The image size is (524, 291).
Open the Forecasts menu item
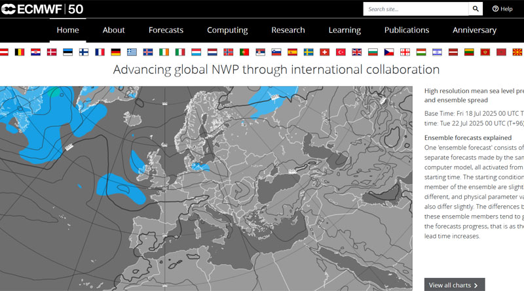(x=166, y=30)
